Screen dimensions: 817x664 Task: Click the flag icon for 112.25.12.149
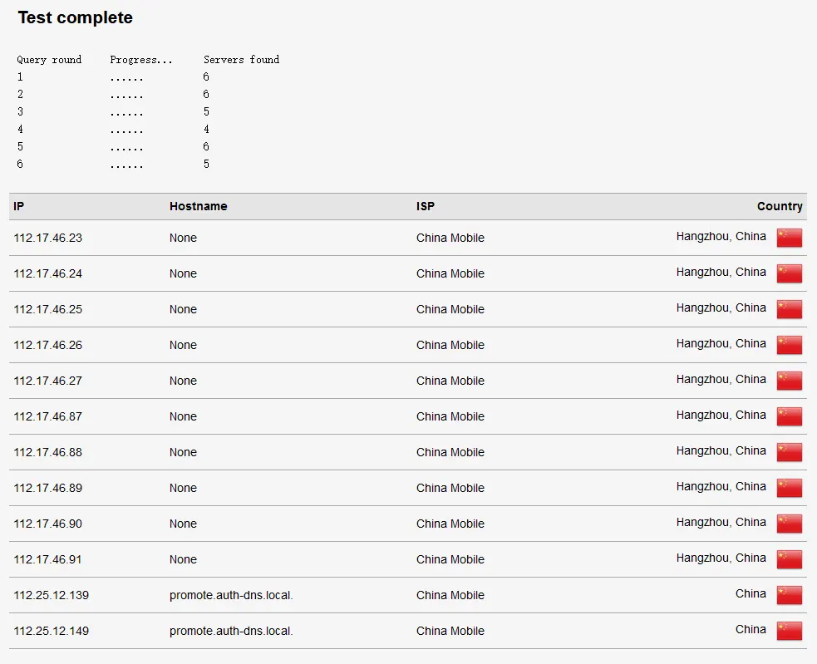(x=789, y=631)
